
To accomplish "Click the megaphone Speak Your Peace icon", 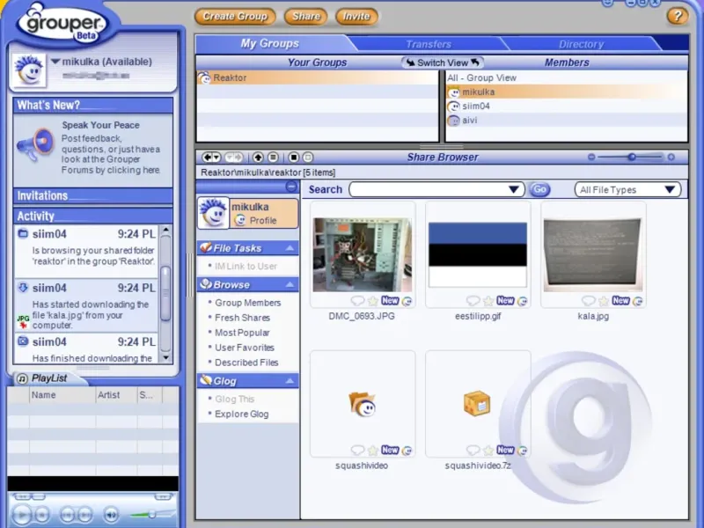I will click(35, 144).
